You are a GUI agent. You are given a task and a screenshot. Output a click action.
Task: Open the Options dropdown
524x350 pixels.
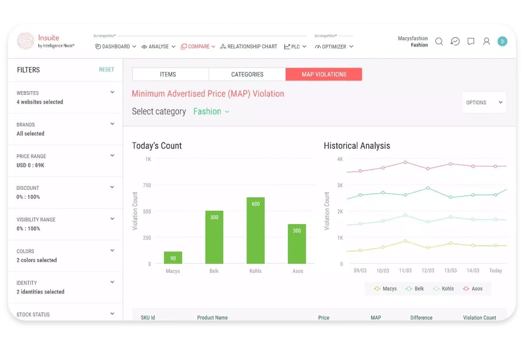(x=484, y=102)
